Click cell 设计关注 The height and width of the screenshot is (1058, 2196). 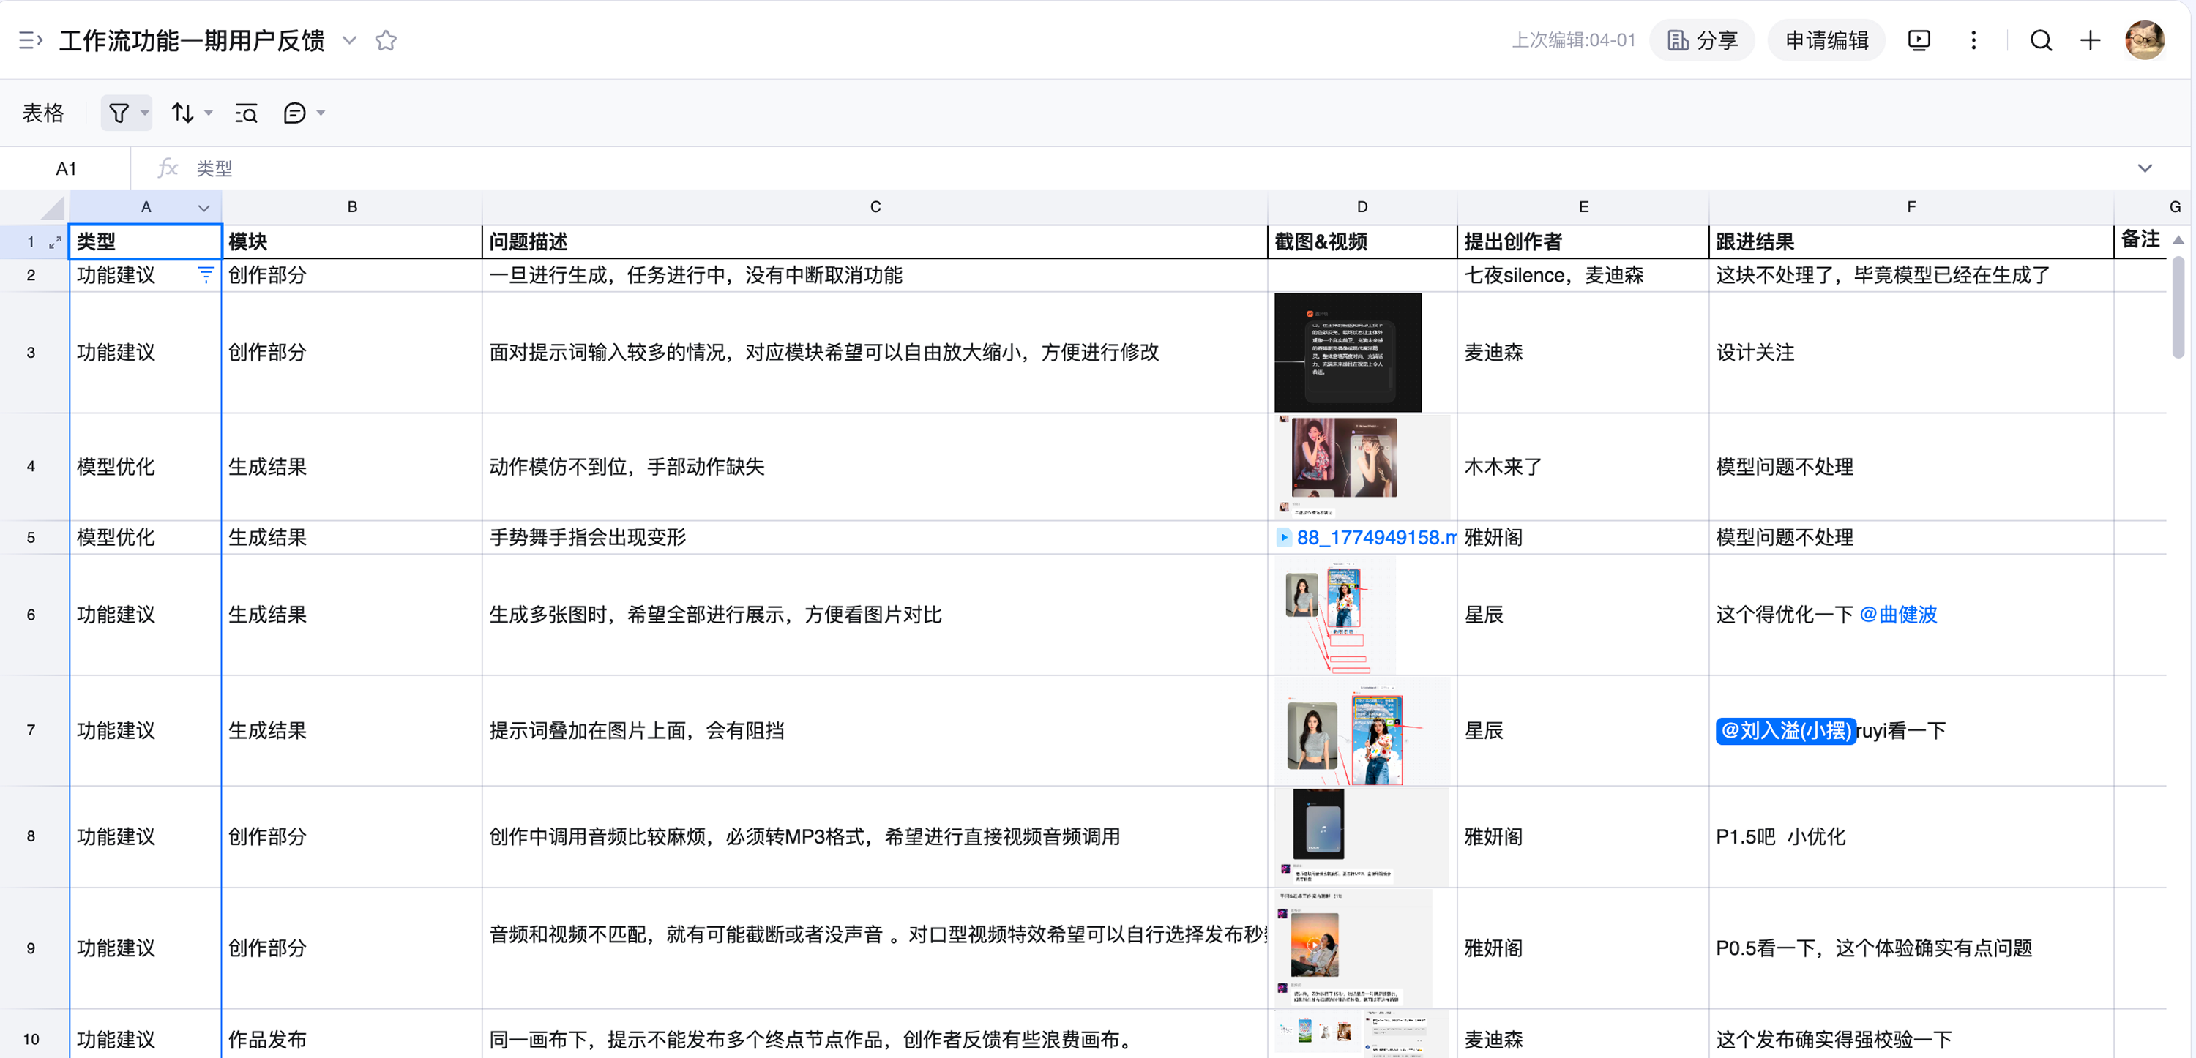point(1911,353)
